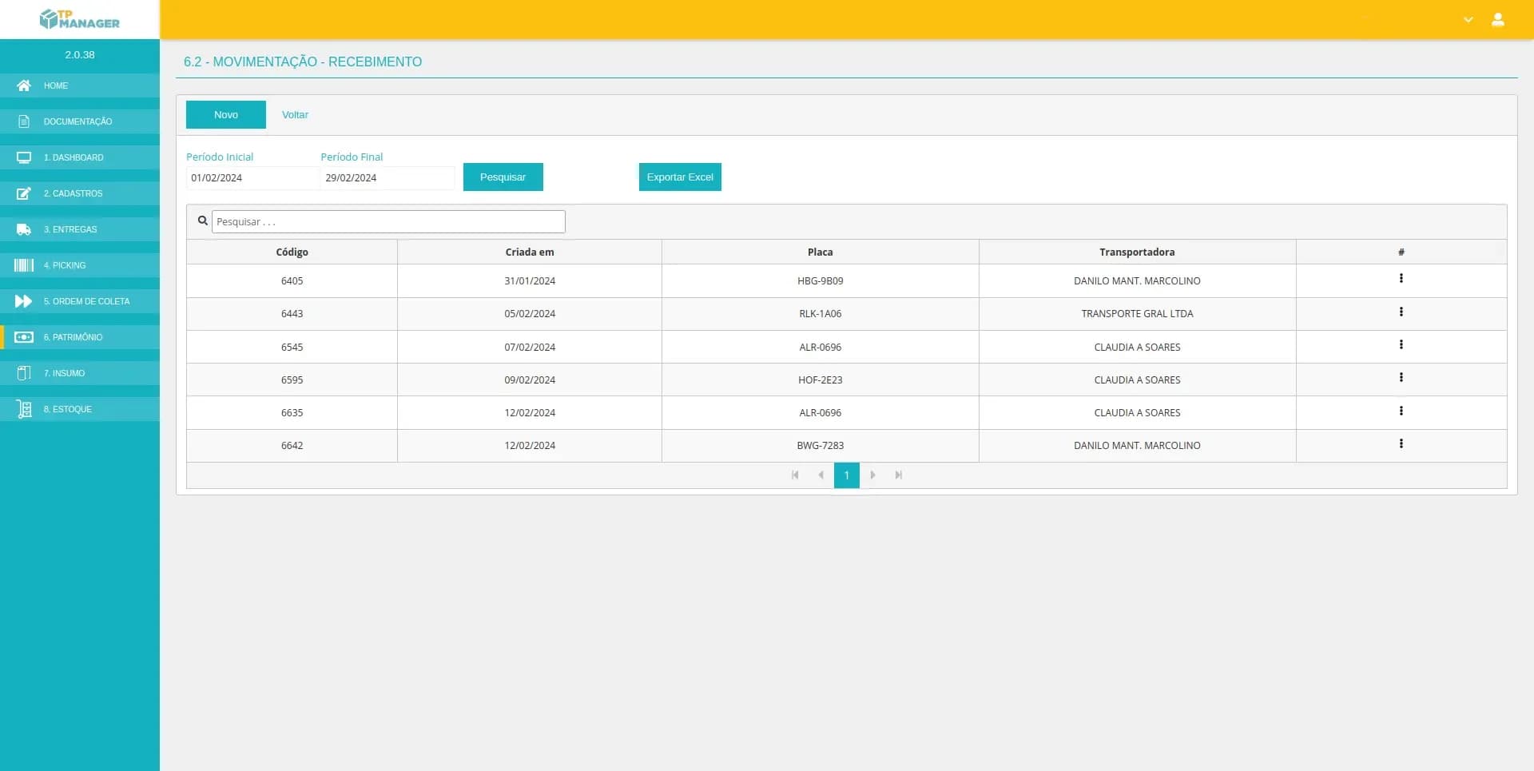The height and width of the screenshot is (771, 1534).
Task: Click the Transportadora column header
Action: [1137, 252]
